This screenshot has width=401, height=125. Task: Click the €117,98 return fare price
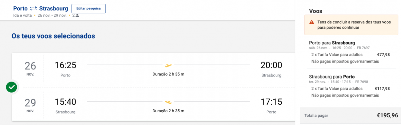click(x=382, y=89)
